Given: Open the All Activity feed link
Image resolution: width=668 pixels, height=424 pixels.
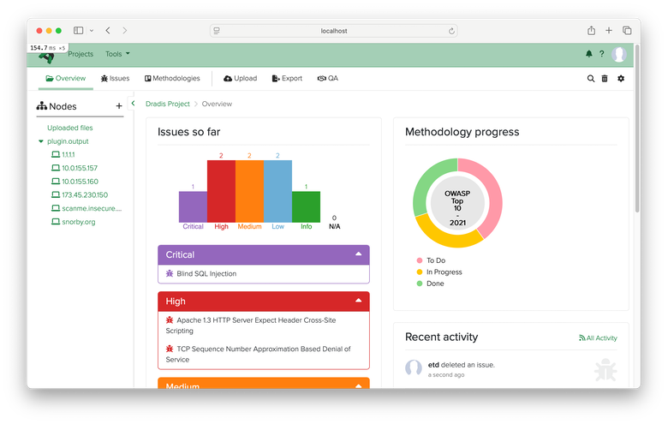Looking at the screenshot, I should pos(598,338).
